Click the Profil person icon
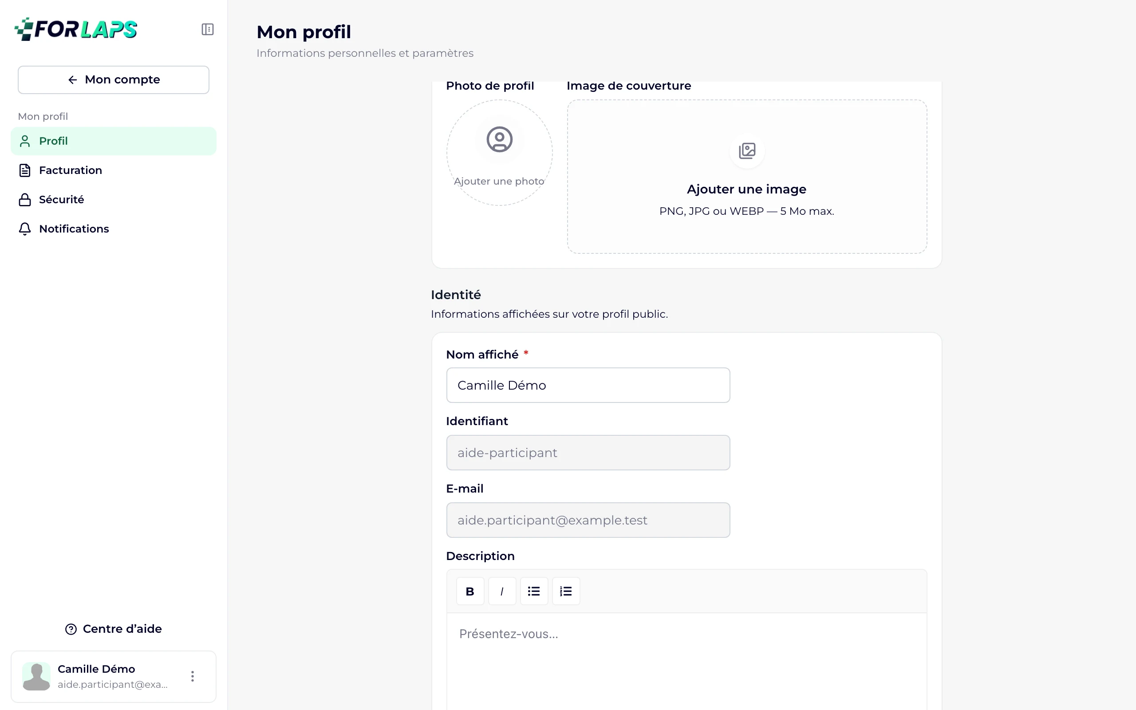Image resolution: width=1136 pixels, height=710 pixels. tap(25, 141)
